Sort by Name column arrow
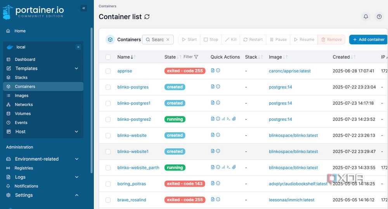Image resolution: width=388 pixels, height=209 pixels. click(x=133, y=57)
